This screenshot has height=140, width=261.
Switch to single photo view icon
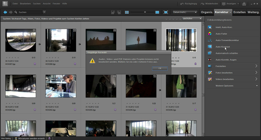click(x=157, y=12)
